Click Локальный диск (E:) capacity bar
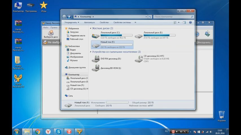The height and width of the screenshot is (135, 241). point(159,35)
